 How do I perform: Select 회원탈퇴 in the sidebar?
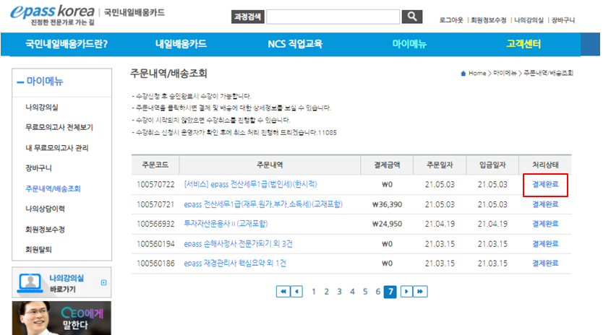coord(38,249)
